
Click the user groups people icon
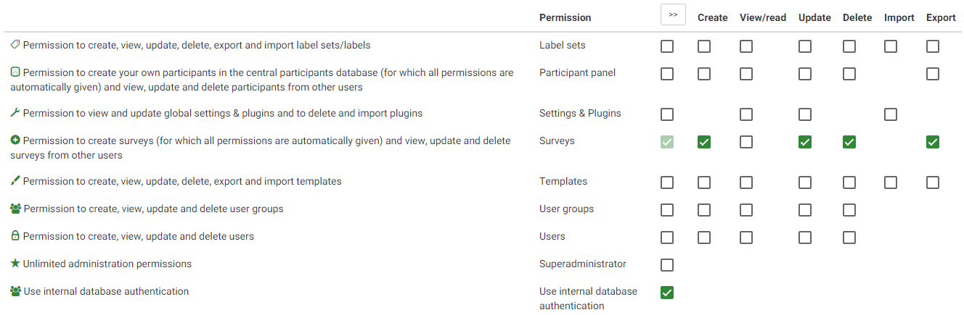[x=16, y=209]
